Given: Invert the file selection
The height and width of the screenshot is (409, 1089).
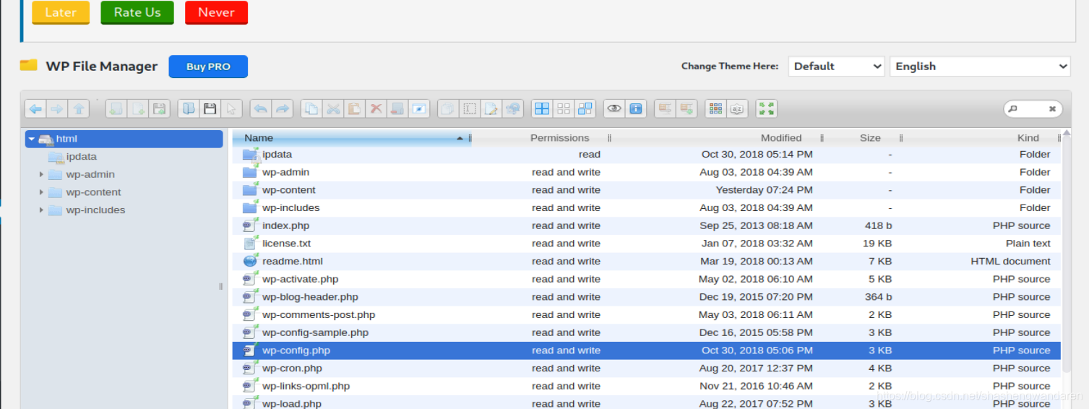Looking at the screenshot, I should pyautogui.click(x=585, y=109).
